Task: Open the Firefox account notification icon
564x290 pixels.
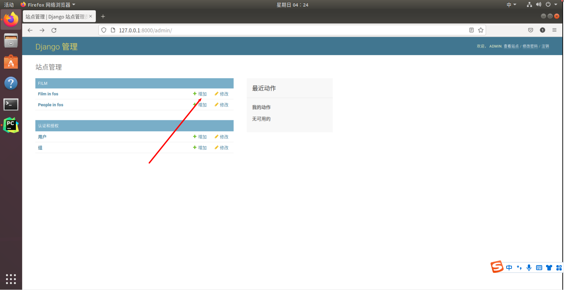Action: 542,30
